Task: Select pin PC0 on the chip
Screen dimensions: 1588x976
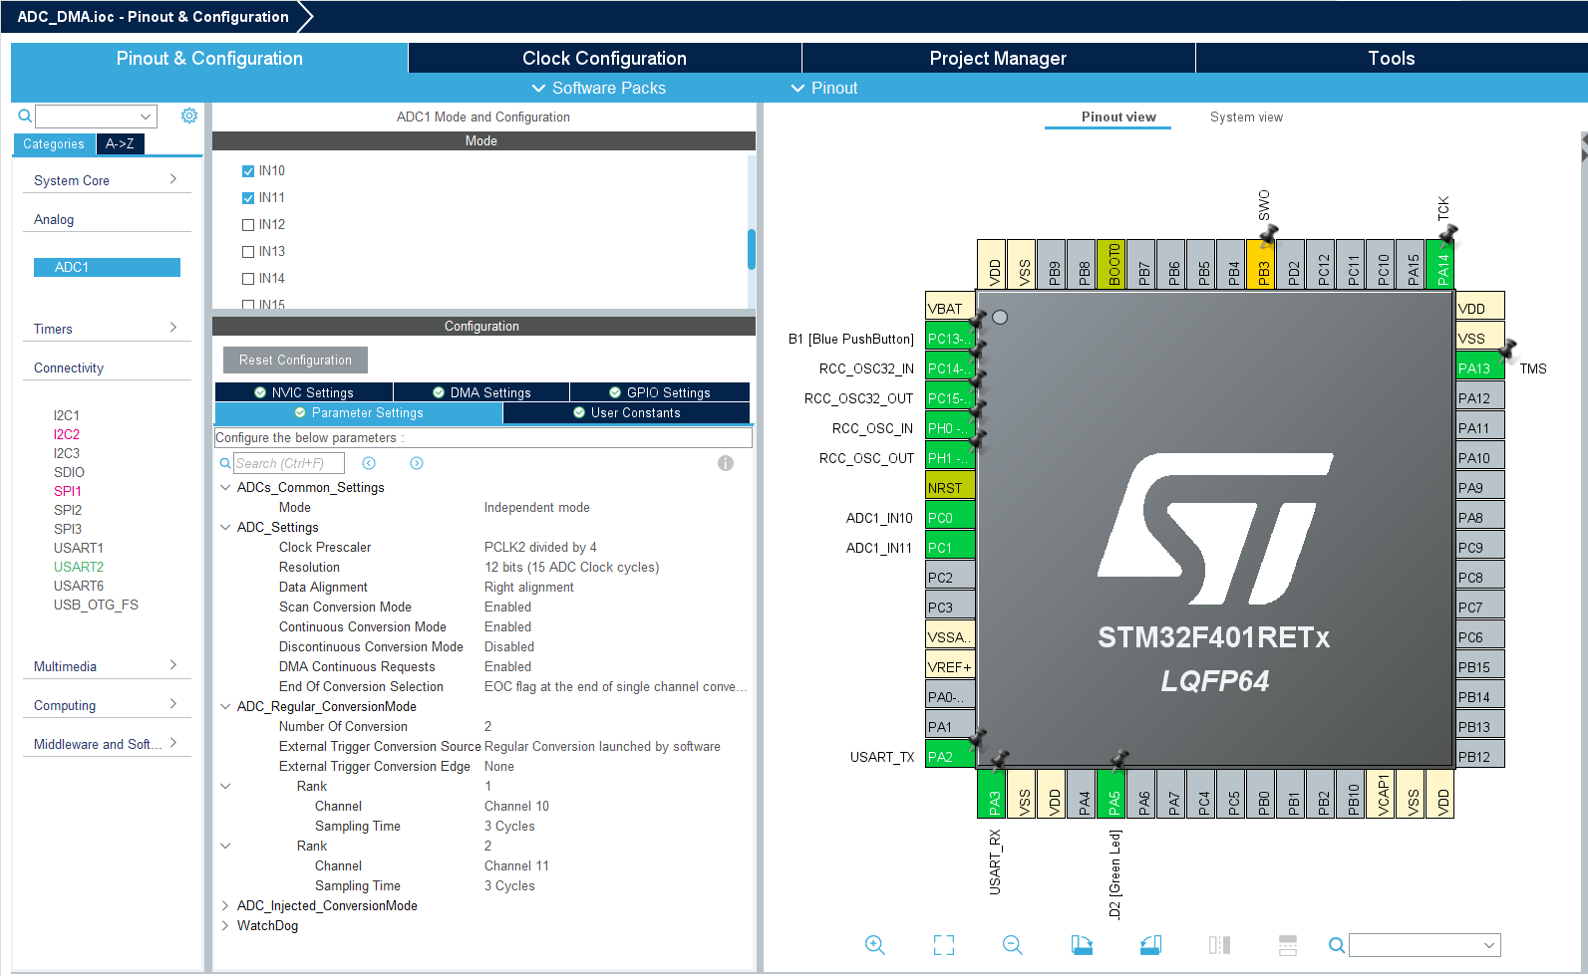Action: 950,517
